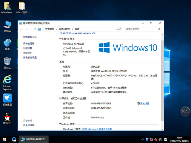
Task: Close the 系统 control panel window
Action: (160, 23)
